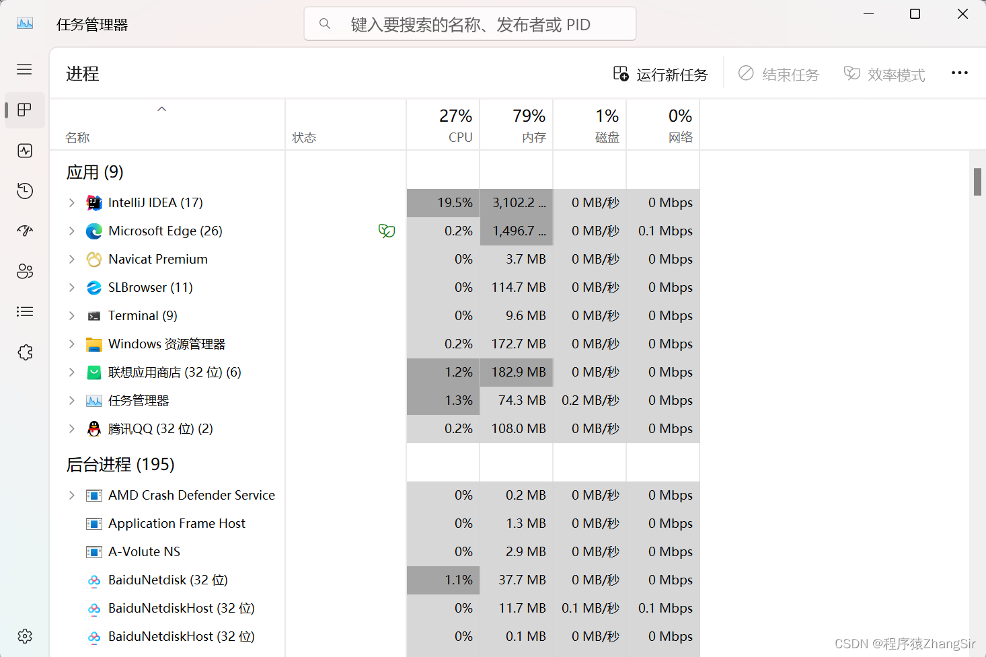Select the Processes sidebar icon
The width and height of the screenshot is (986, 657).
25,110
